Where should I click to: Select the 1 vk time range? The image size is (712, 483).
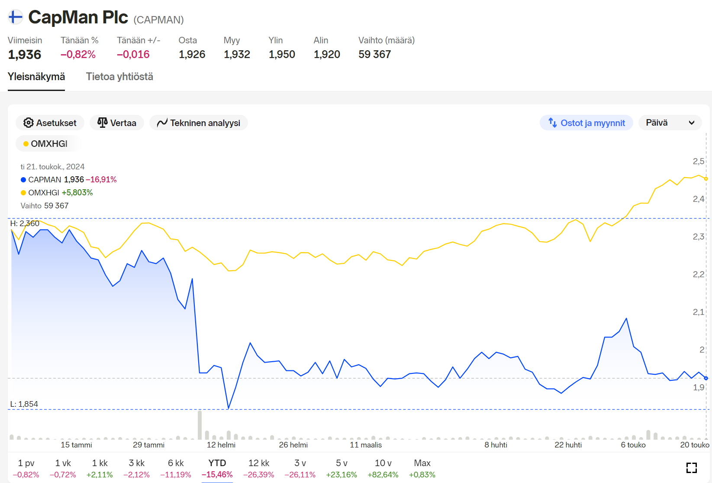click(63, 468)
